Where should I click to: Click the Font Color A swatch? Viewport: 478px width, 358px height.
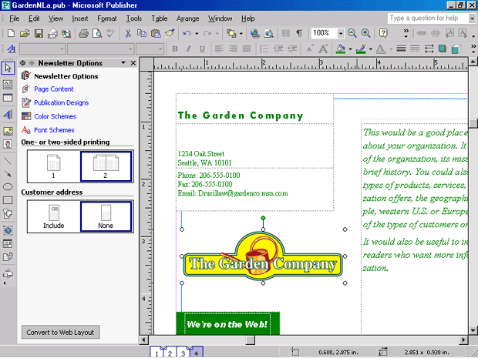(x=381, y=49)
